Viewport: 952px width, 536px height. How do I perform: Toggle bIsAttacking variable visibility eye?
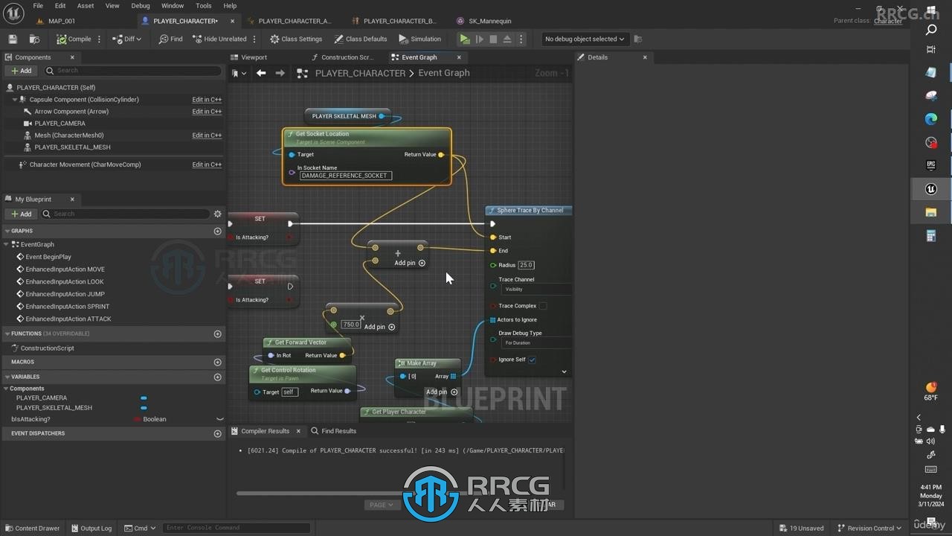click(219, 419)
